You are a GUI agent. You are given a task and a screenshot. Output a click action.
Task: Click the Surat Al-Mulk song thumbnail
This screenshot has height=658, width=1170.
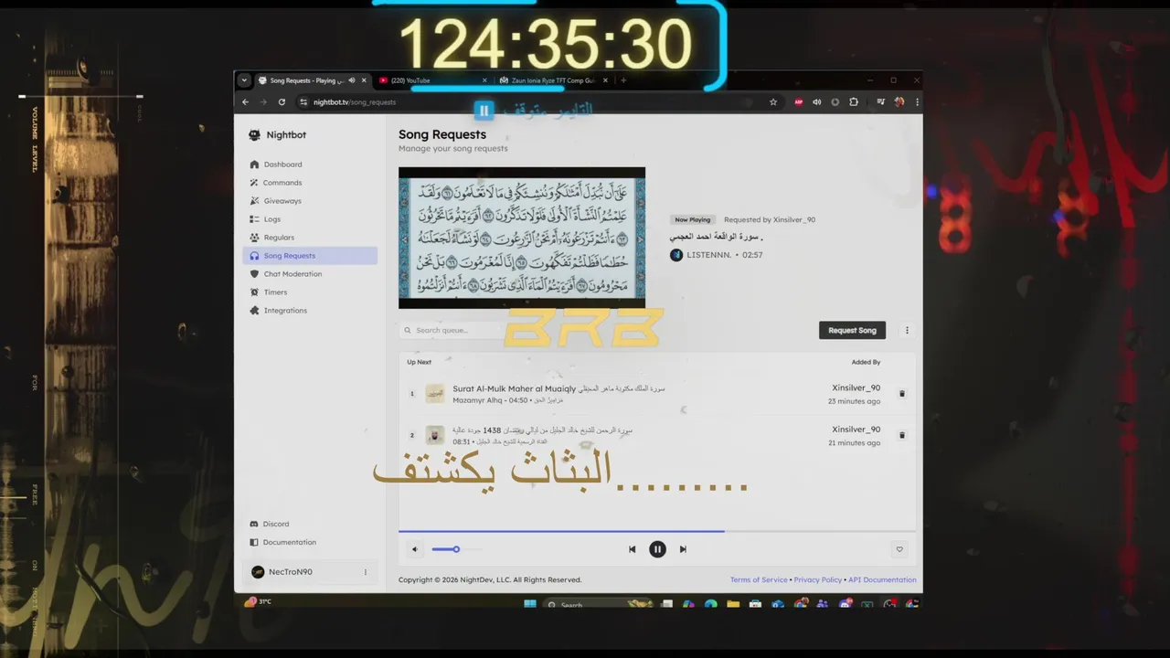[x=435, y=394]
